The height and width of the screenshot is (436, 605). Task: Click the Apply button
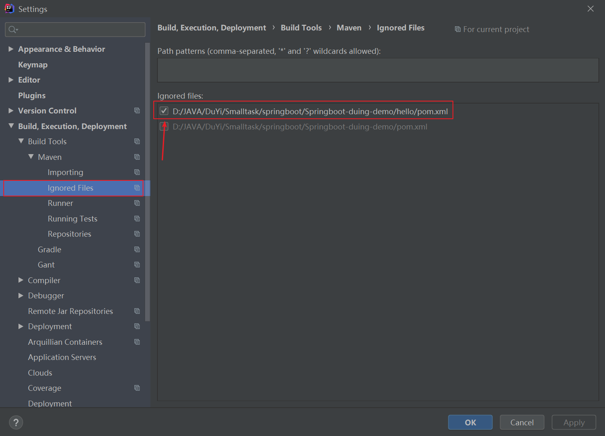click(x=574, y=422)
